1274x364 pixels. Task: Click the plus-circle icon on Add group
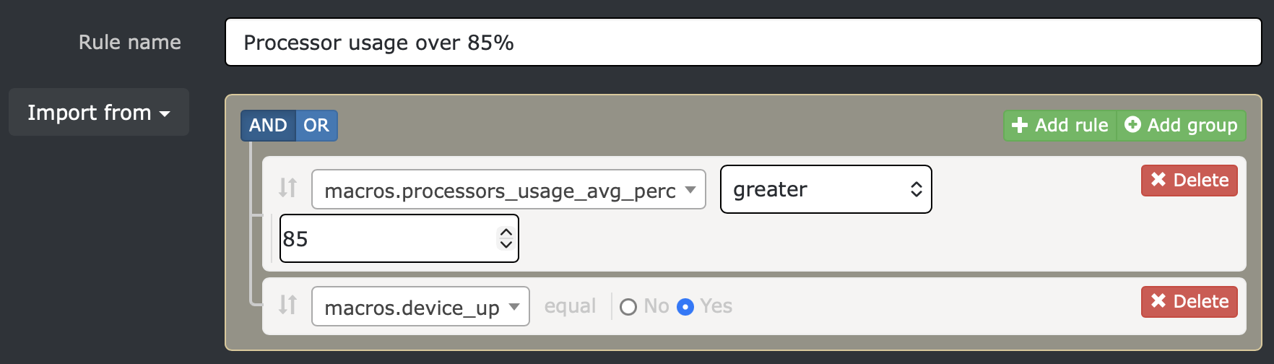pos(1133,125)
